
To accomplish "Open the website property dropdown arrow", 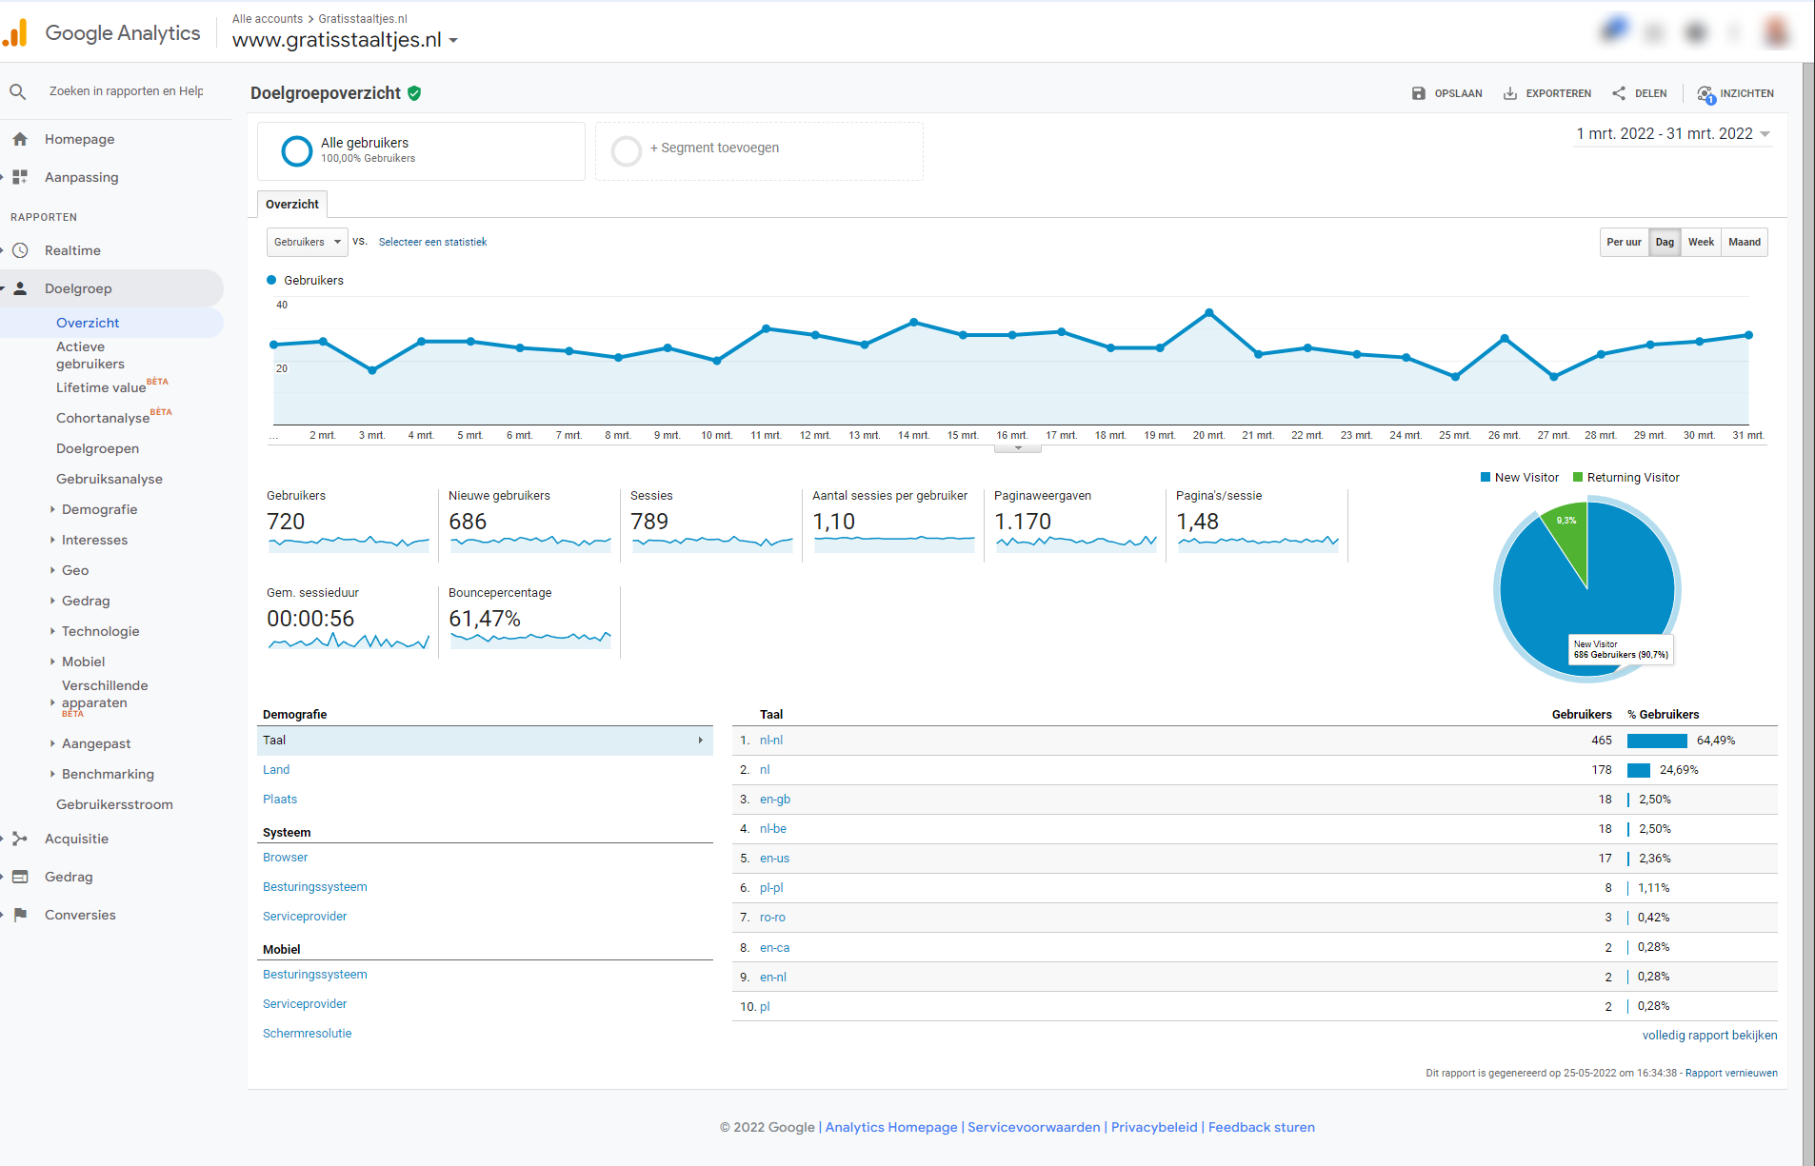I will 453,41.
